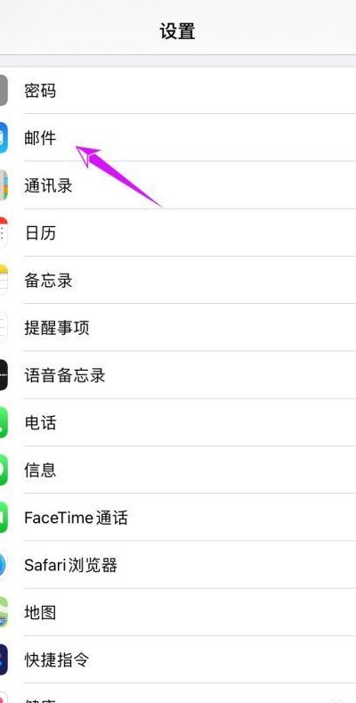
Task: Tap the Contacts app icon
Action: point(4,185)
